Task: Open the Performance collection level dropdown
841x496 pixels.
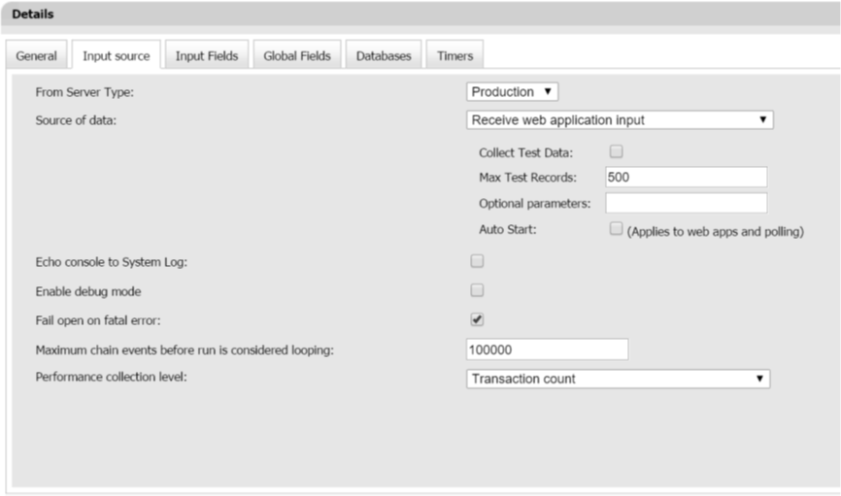Action: [x=618, y=380]
